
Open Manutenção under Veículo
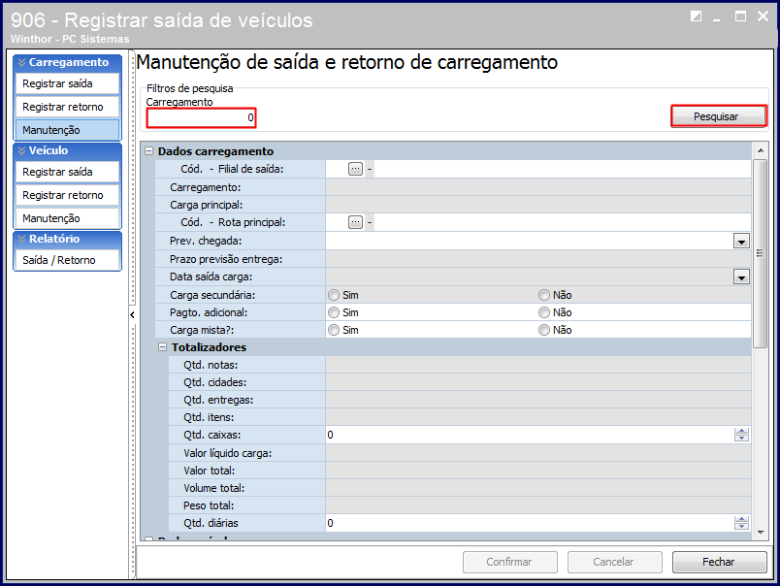tap(67, 218)
